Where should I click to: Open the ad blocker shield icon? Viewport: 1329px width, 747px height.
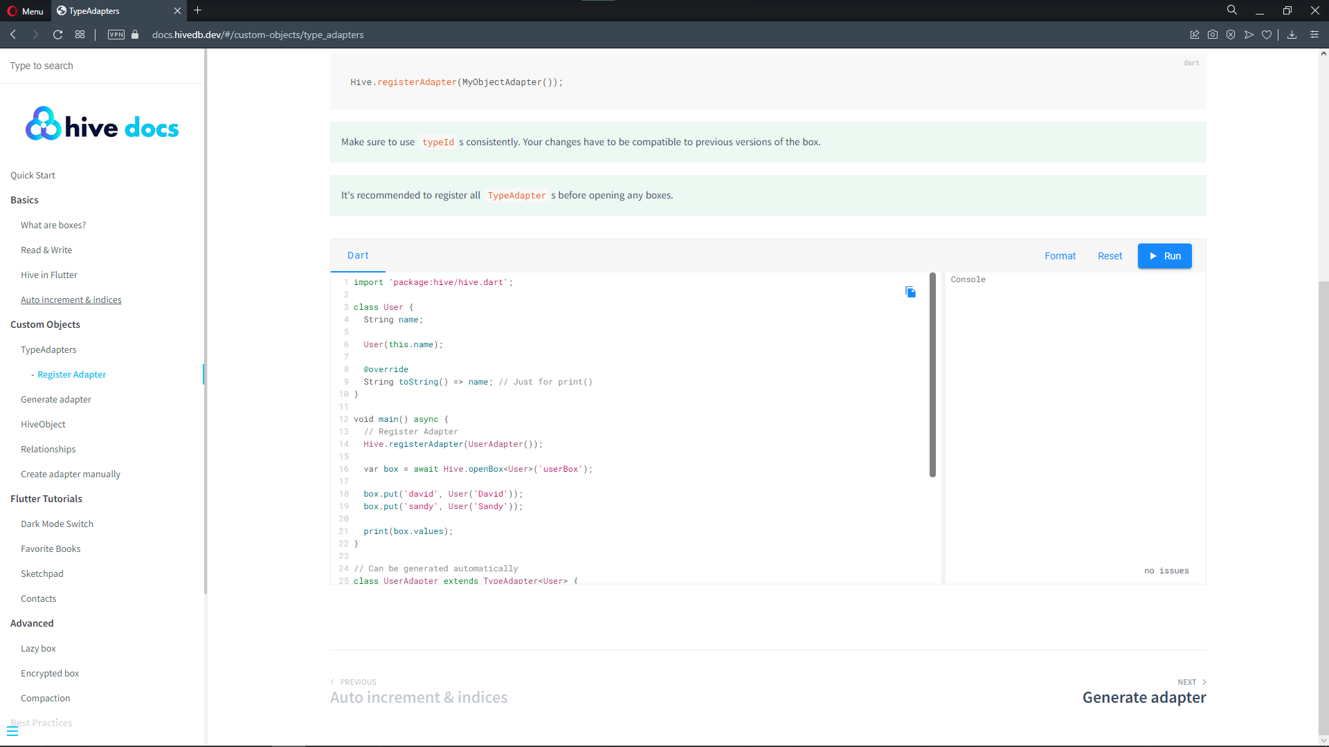pos(1231,35)
